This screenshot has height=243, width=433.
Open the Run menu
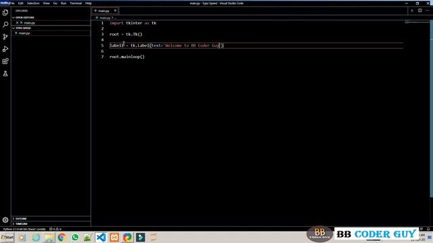[x=64, y=3]
